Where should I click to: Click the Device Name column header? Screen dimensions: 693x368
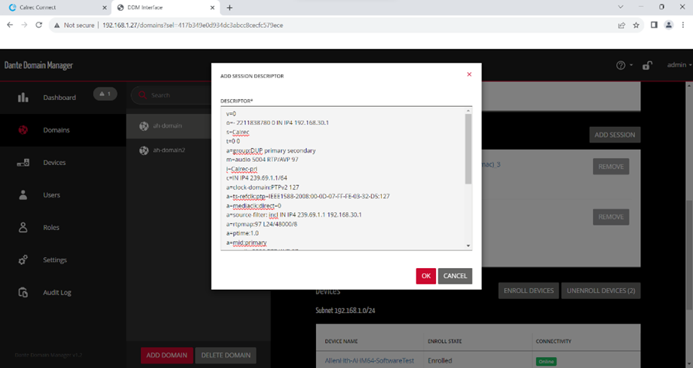tap(341, 342)
